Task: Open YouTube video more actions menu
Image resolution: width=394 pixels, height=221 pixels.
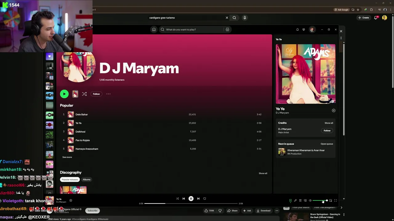Action: point(277,211)
